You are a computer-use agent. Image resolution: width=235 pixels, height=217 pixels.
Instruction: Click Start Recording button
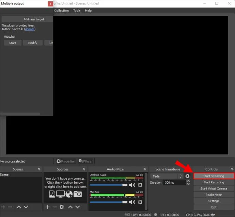pyautogui.click(x=214, y=182)
